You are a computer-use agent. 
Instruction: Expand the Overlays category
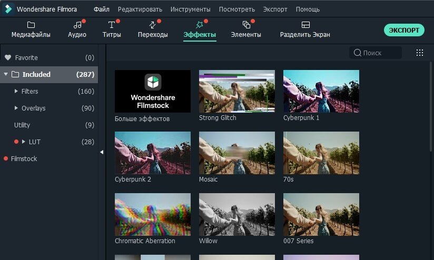click(16, 108)
